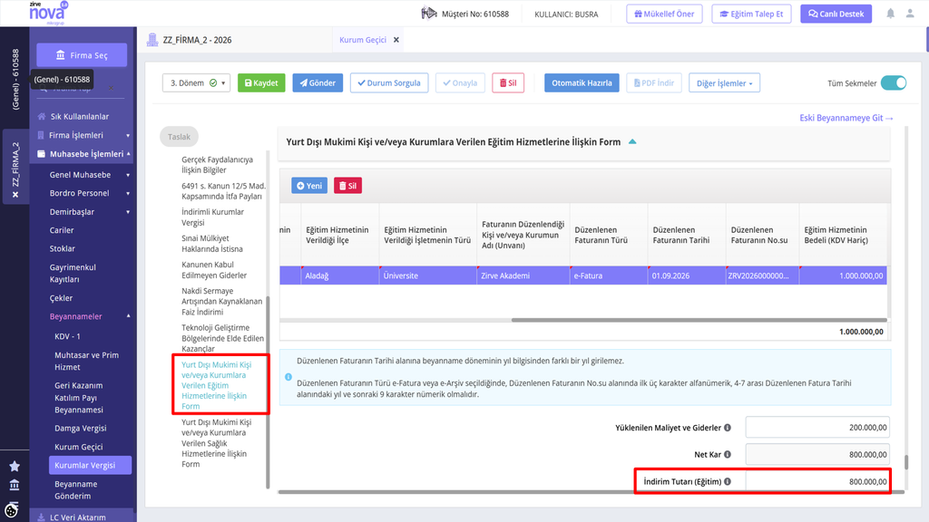This screenshot has width=929, height=522.
Task: Add a new row with Yeni button
Action: click(309, 186)
